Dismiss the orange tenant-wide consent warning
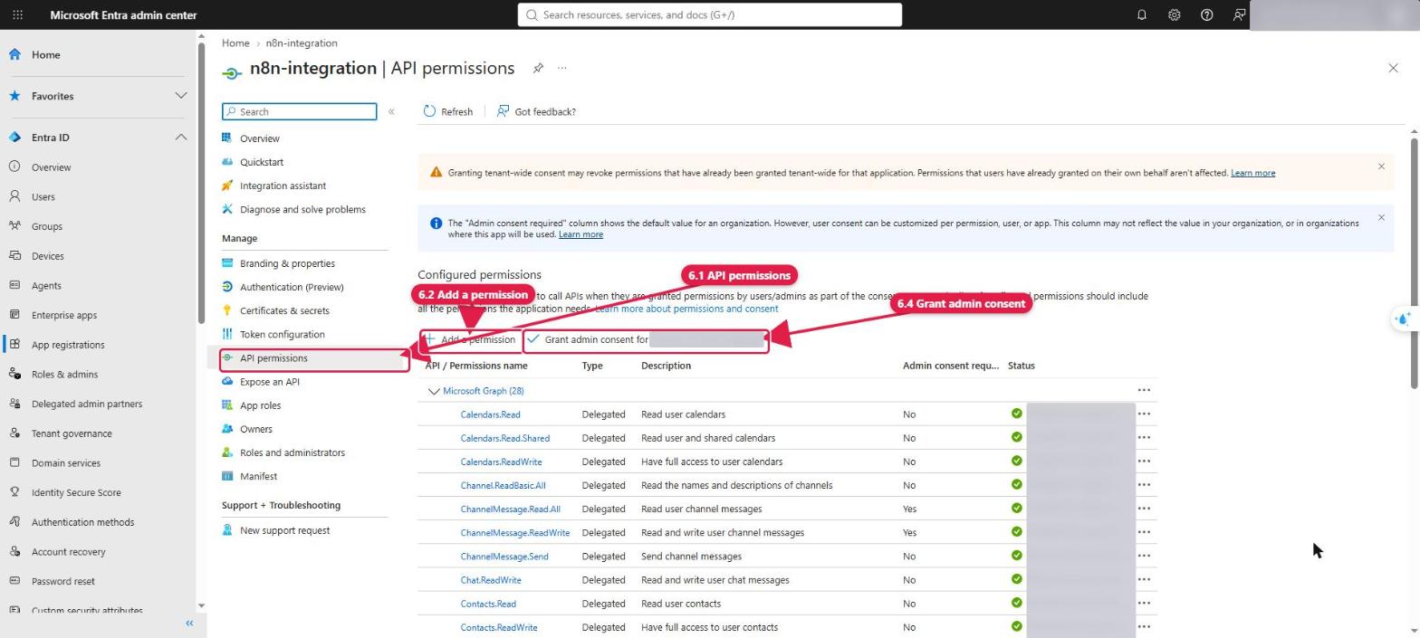This screenshot has height=638, width=1420. tap(1381, 167)
